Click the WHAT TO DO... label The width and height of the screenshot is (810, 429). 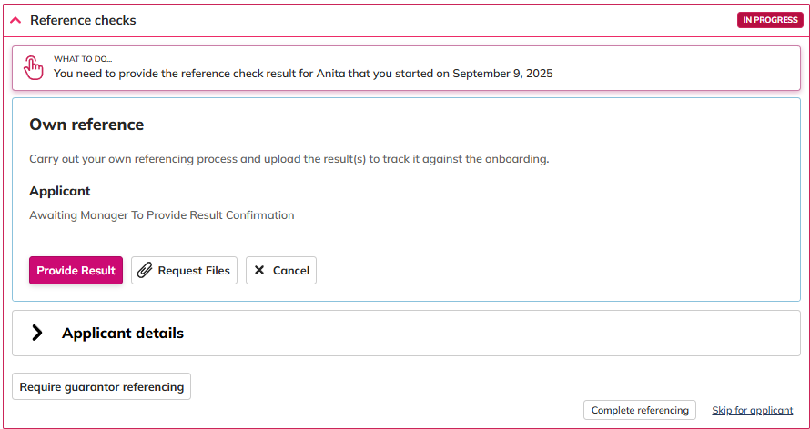83,59
